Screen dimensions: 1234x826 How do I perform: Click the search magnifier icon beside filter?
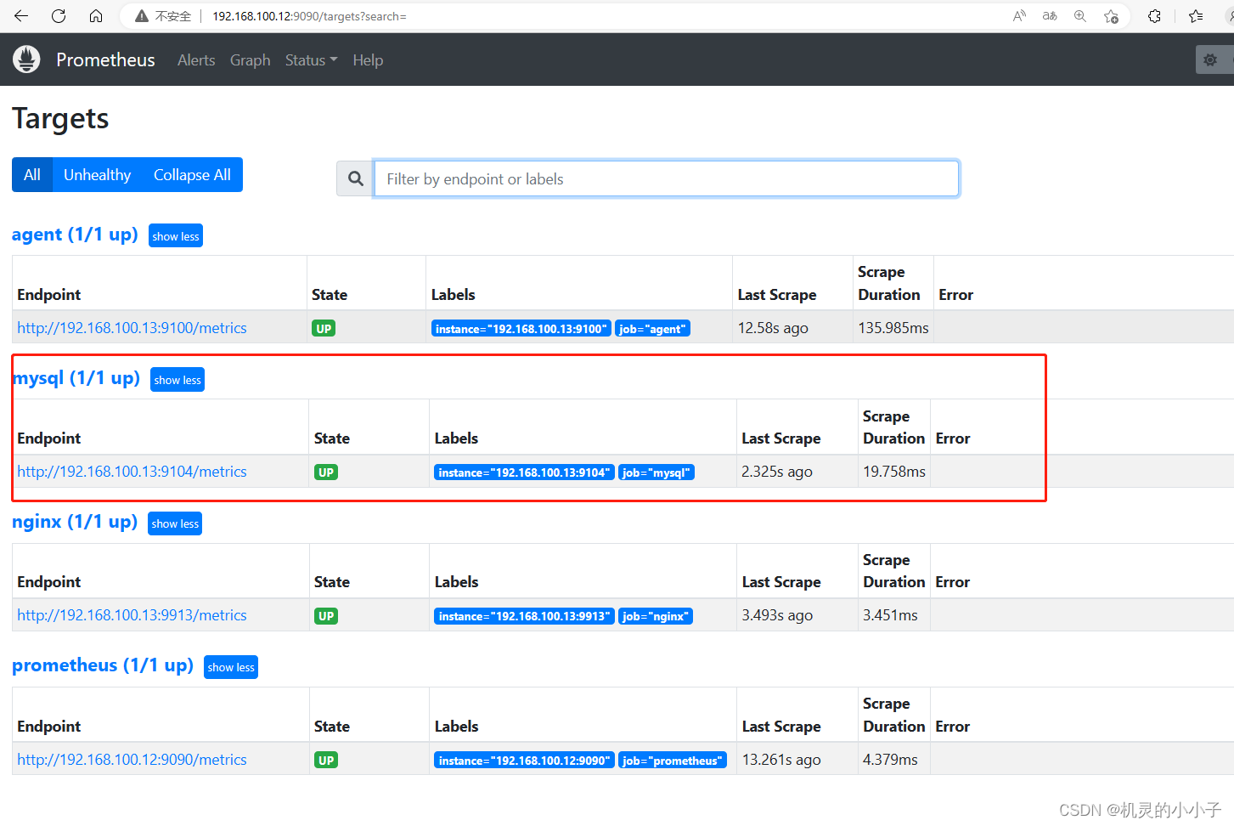(355, 178)
